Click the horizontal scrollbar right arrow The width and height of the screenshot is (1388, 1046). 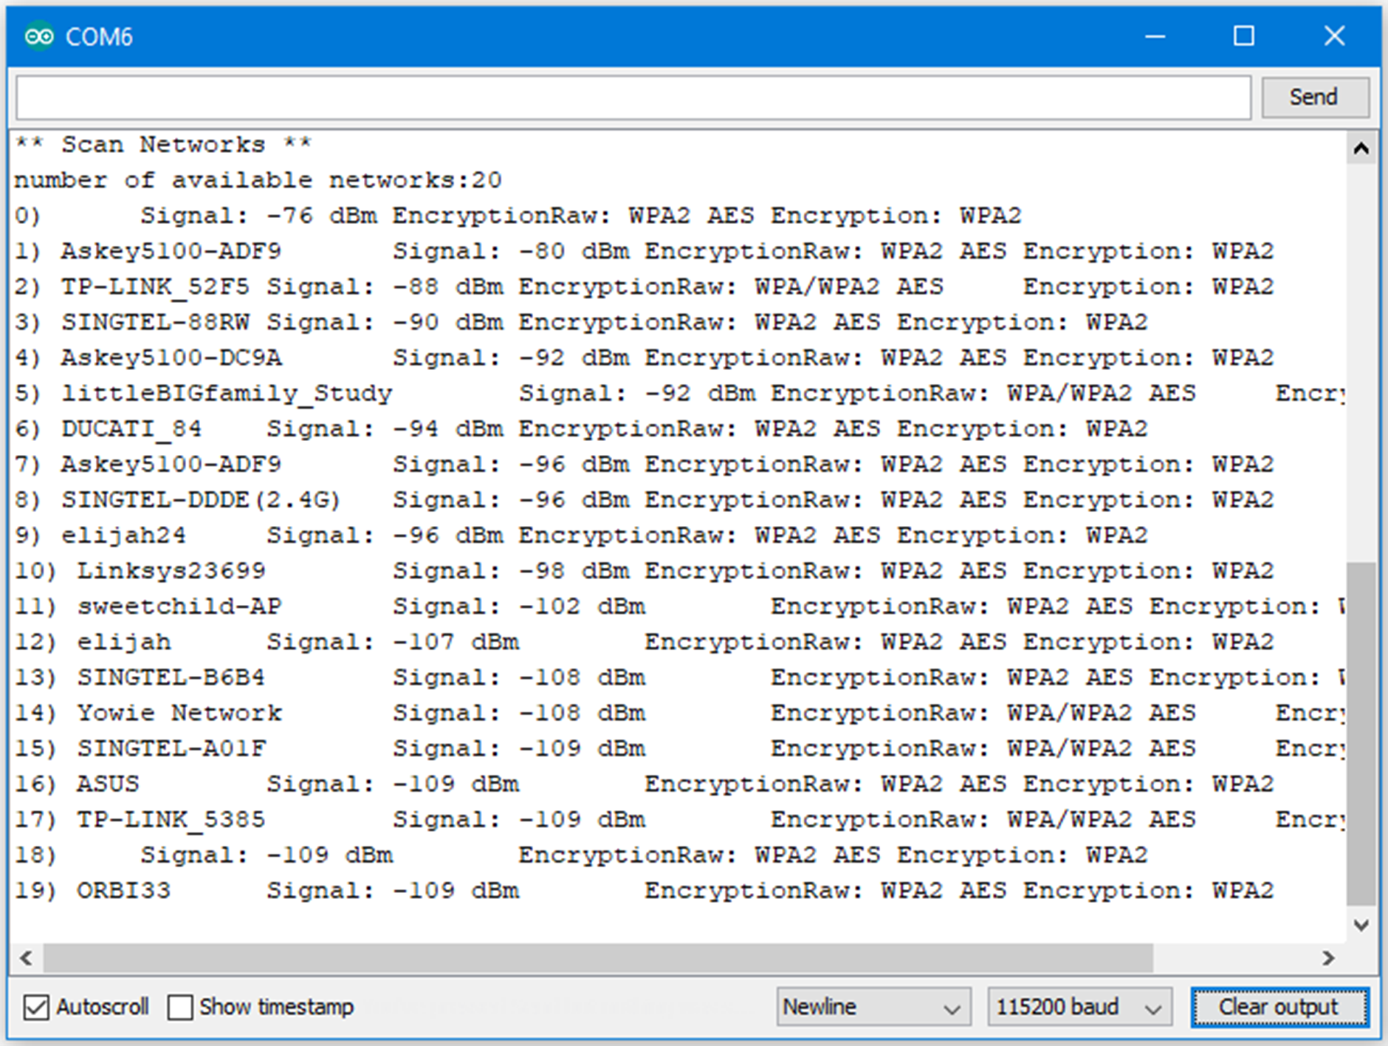[x=1328, y=958]
